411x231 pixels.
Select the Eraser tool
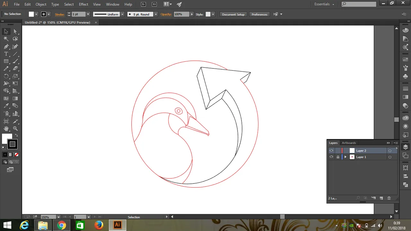point(15,68)
